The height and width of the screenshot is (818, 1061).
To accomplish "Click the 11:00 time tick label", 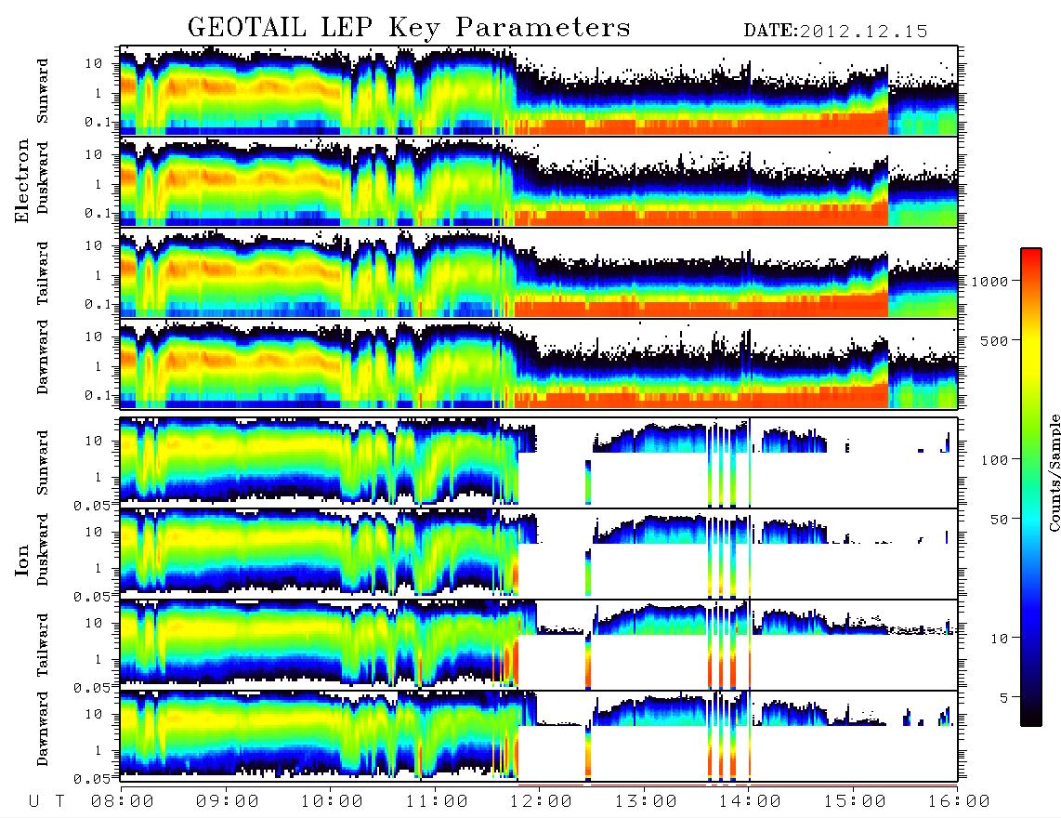I will click(x=437, y=802).
